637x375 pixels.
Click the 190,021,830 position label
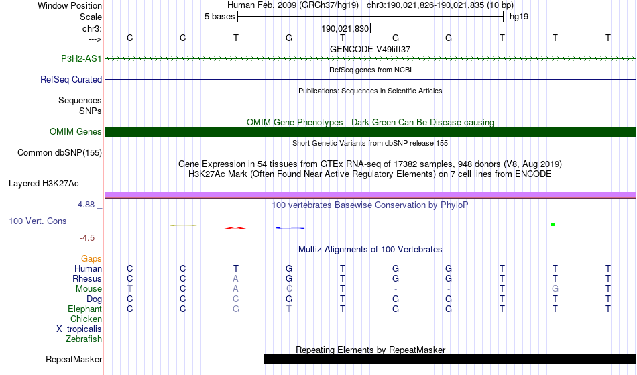click(x=345, y=29)
